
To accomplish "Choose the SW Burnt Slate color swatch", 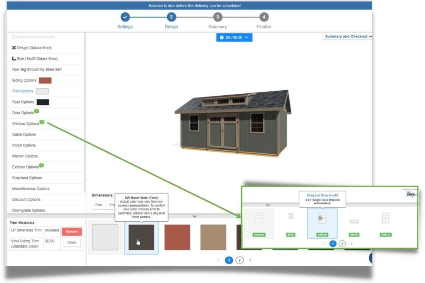I will point(141,237).
